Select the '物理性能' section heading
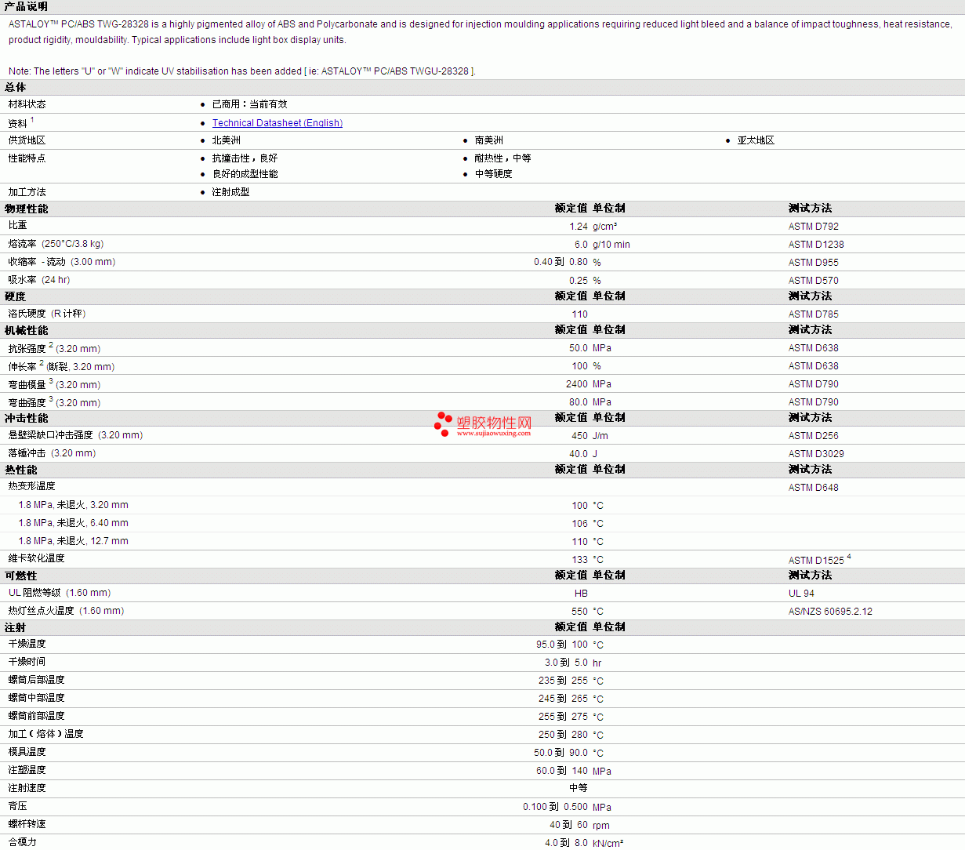Image resolution: width=965 pixels, height=850 pixels. pos(27,209)
